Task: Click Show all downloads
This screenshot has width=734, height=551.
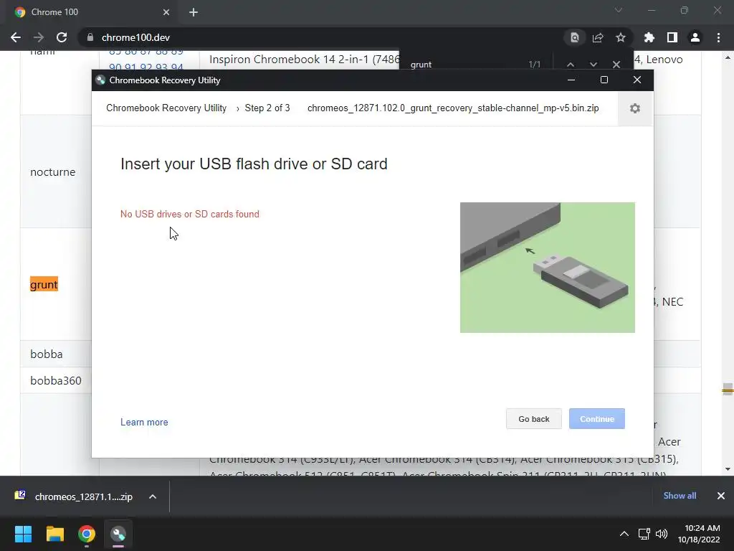Action: tap(680, 496)
